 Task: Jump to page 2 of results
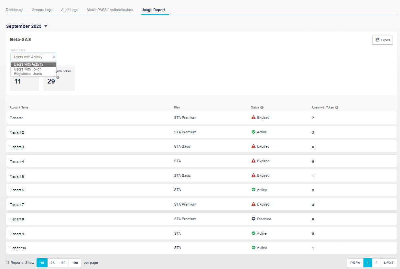tap(376, 263)
